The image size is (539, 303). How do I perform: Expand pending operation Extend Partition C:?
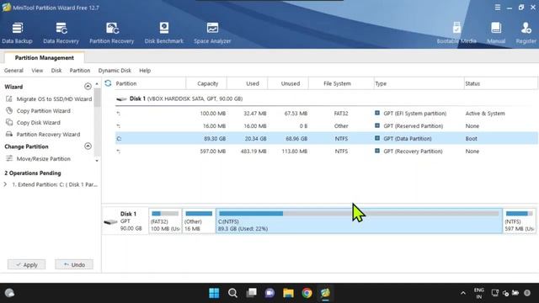(5, 184)
